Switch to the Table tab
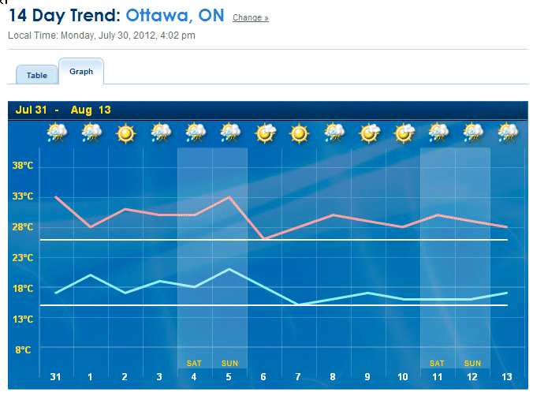This screenshot has height=396, width=533. [37, 75]
